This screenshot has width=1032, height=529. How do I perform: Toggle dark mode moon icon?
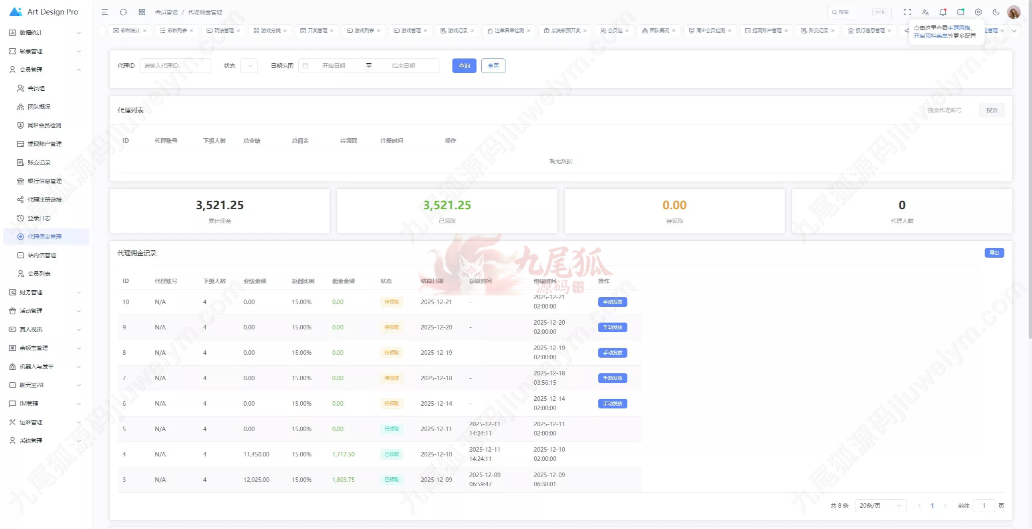click(x=996, y=12)
